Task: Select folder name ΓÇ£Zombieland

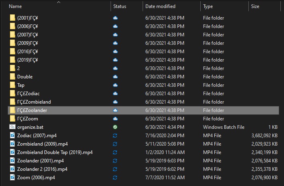Action: coord(34,102)
